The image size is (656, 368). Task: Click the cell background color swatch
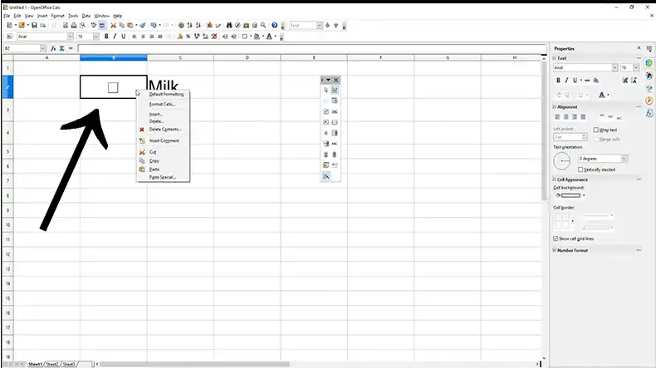click(570, 195)
